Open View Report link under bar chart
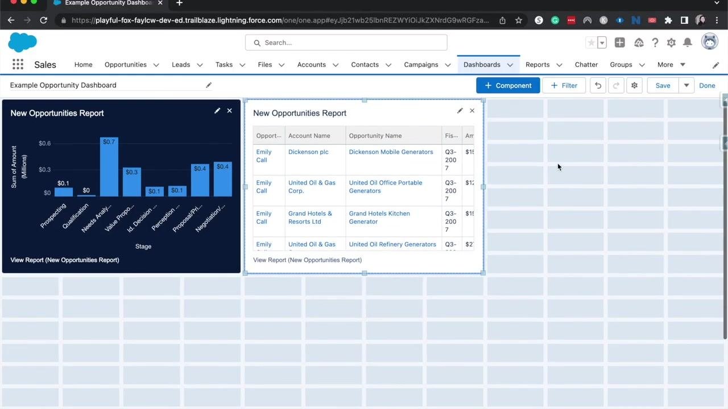The width and height of the screenshot is (728, 409). (x=65, y=260)
